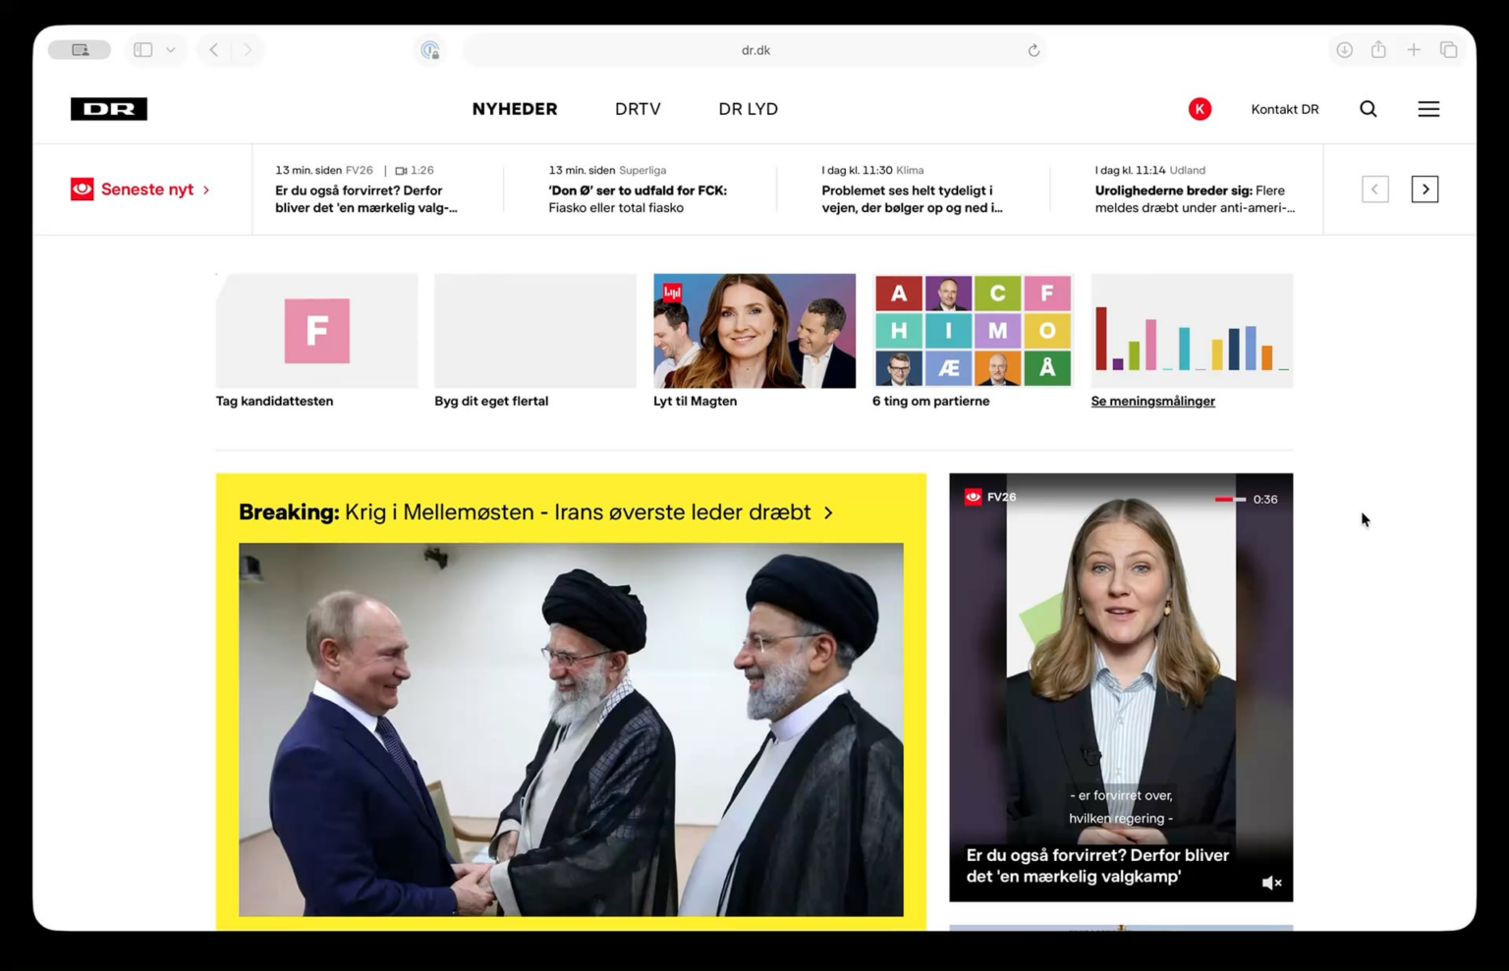The width and height of the screenshot is (1509, 971).
Task: Open a new tab with the plus icon
Action: [x=1414, y=50]
